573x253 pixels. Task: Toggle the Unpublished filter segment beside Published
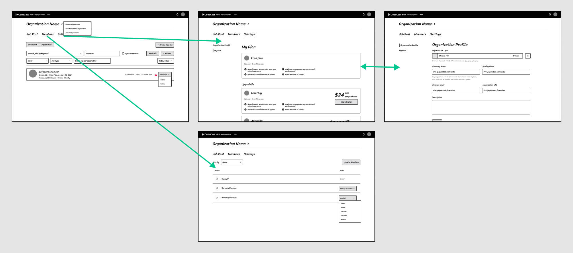coord(46,45)
